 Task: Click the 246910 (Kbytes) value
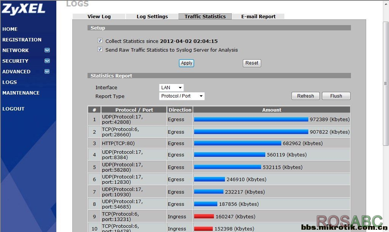(x=246, y=179)
